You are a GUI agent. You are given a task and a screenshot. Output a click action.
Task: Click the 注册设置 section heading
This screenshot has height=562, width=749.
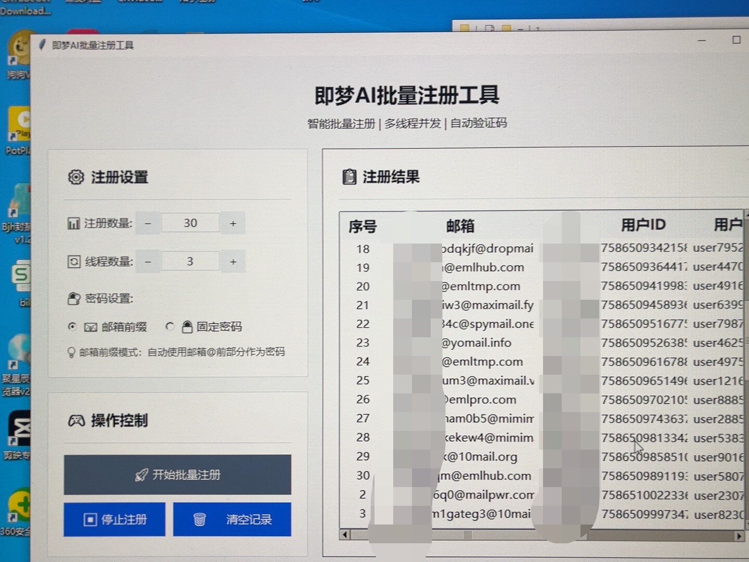coord(120,177)
